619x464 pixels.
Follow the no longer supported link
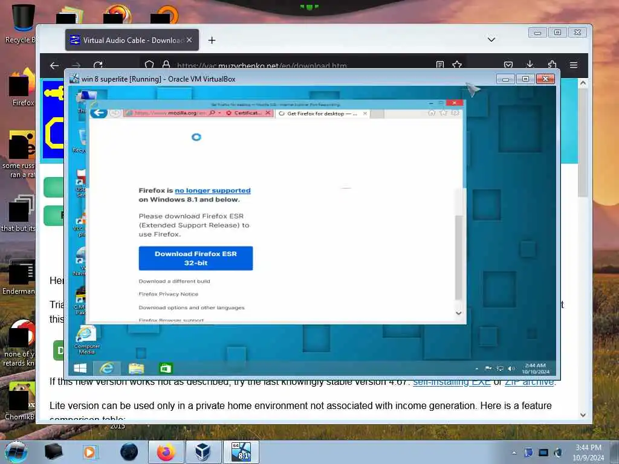(213, 190)
